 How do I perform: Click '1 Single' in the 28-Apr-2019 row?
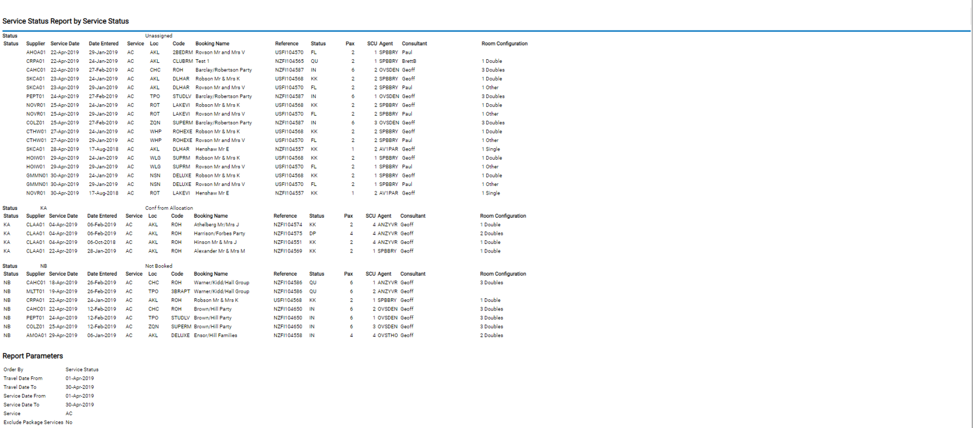(x=491, y=149)
